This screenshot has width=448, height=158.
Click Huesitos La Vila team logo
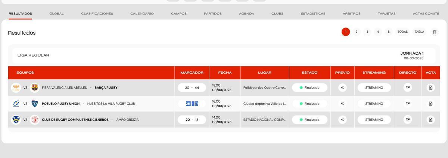[35, 104]
